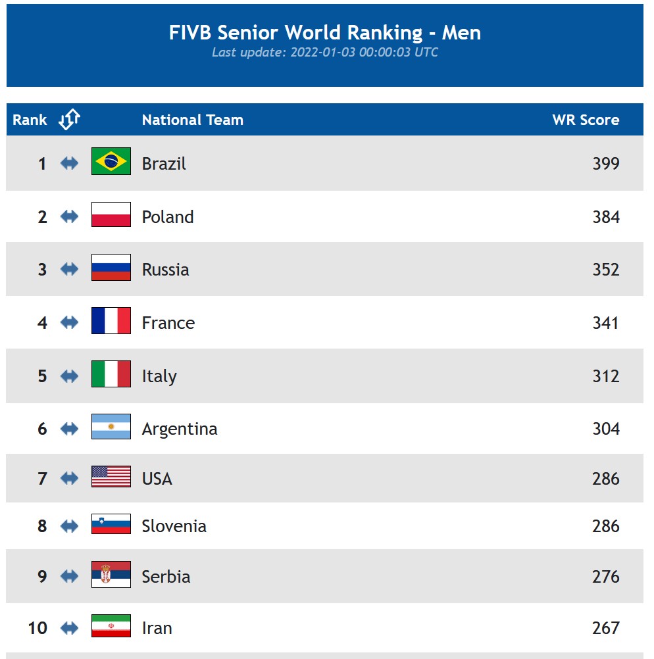Click the Brazil flag icon
Image resolution: width=654 pixels, height=659 pixels.
click(111, 161)
